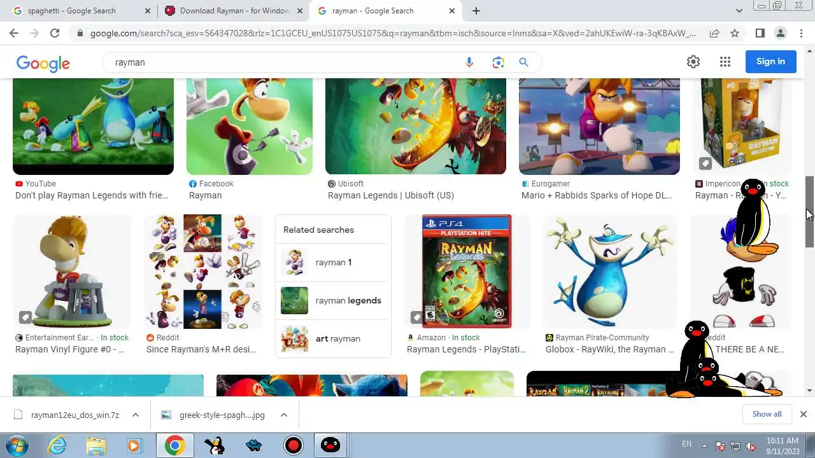
Task: Search by image with Google Lens icon
Action: 498,62
